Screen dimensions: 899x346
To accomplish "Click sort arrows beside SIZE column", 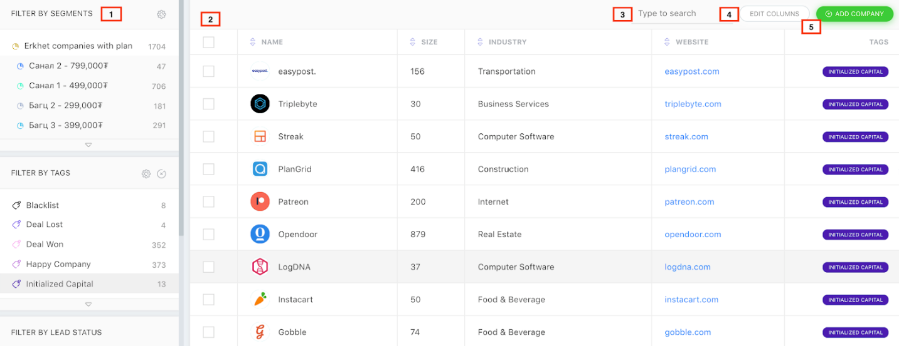I will point(412,42).
